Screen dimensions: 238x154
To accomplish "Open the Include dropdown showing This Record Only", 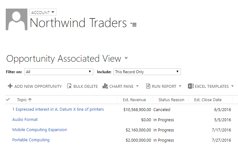I will (x=147, y=72).
